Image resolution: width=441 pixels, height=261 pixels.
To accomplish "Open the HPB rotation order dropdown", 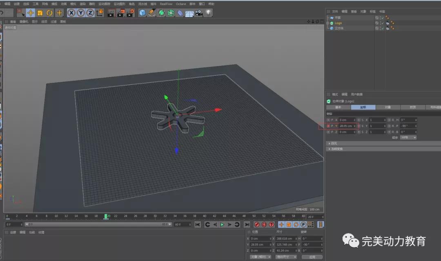I will 408,138.
